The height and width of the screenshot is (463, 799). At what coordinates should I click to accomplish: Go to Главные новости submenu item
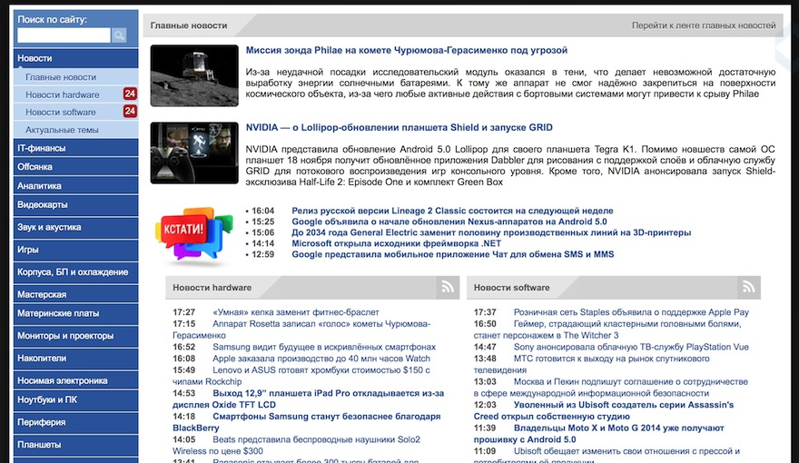(61, 77)
